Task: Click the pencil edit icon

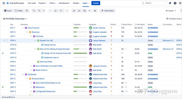Action: coord(74,11)
